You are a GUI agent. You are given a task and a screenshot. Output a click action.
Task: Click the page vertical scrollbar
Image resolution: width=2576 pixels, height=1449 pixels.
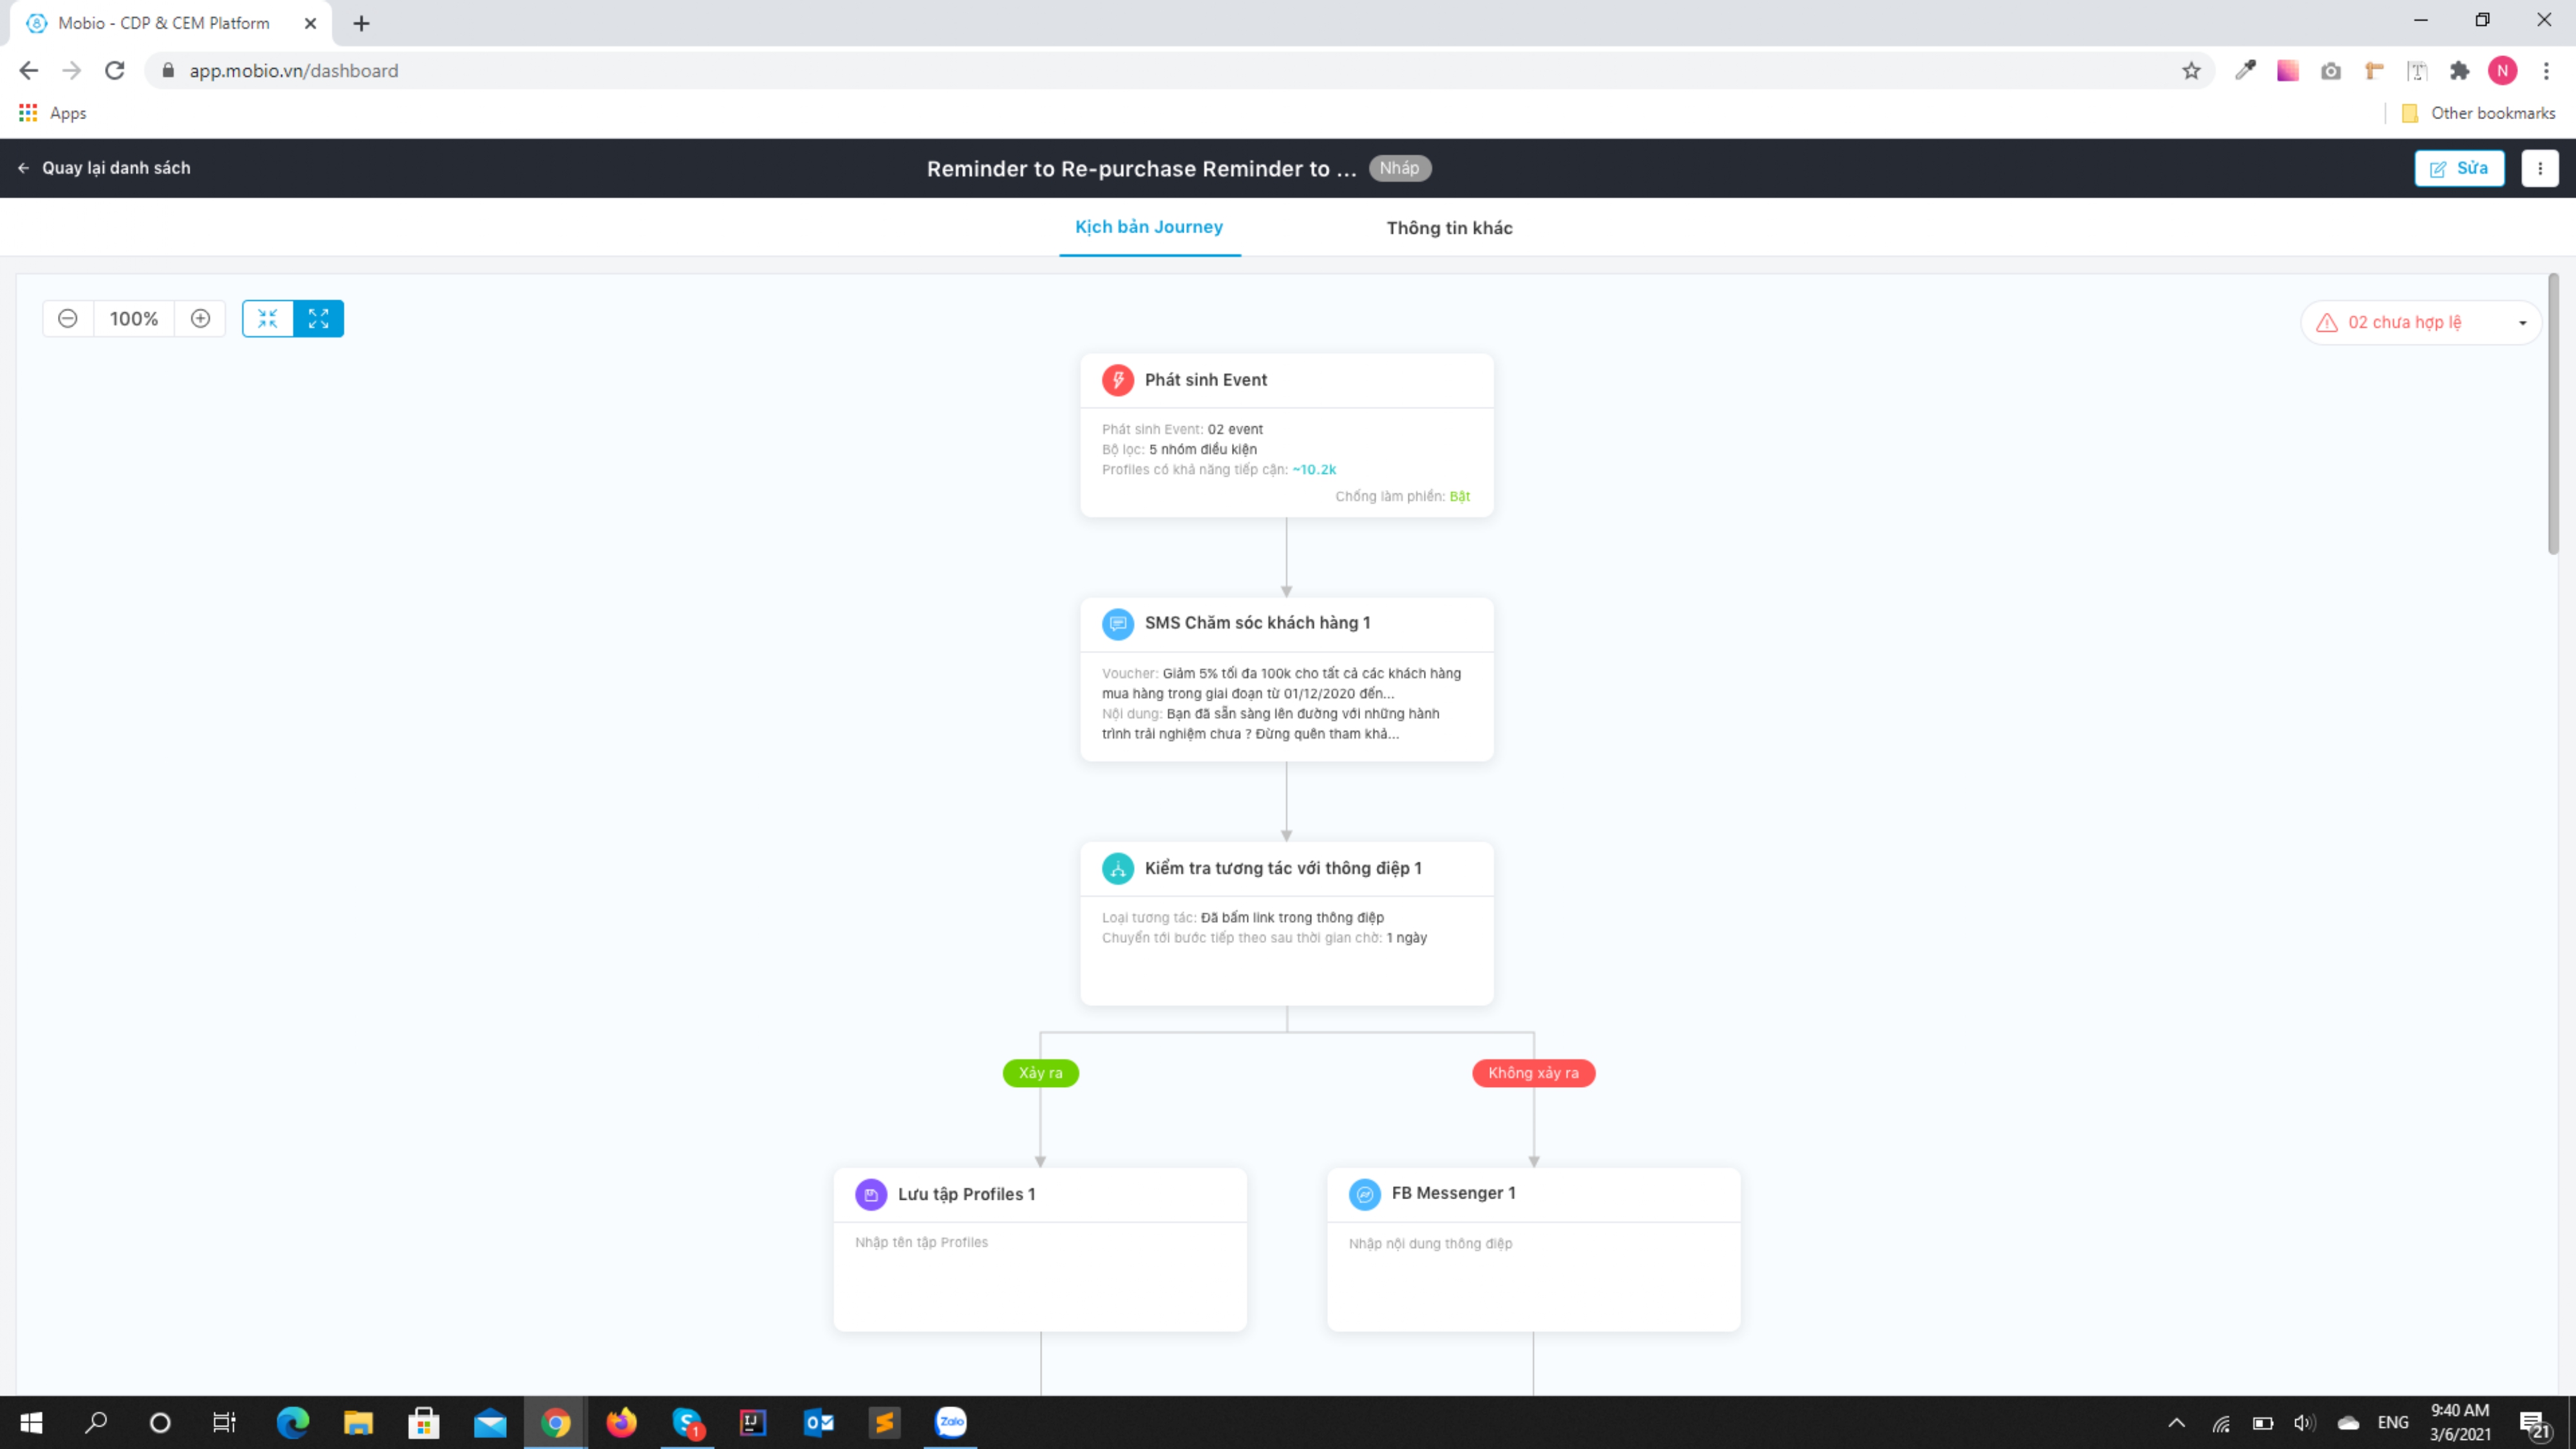coord(2553,415)
